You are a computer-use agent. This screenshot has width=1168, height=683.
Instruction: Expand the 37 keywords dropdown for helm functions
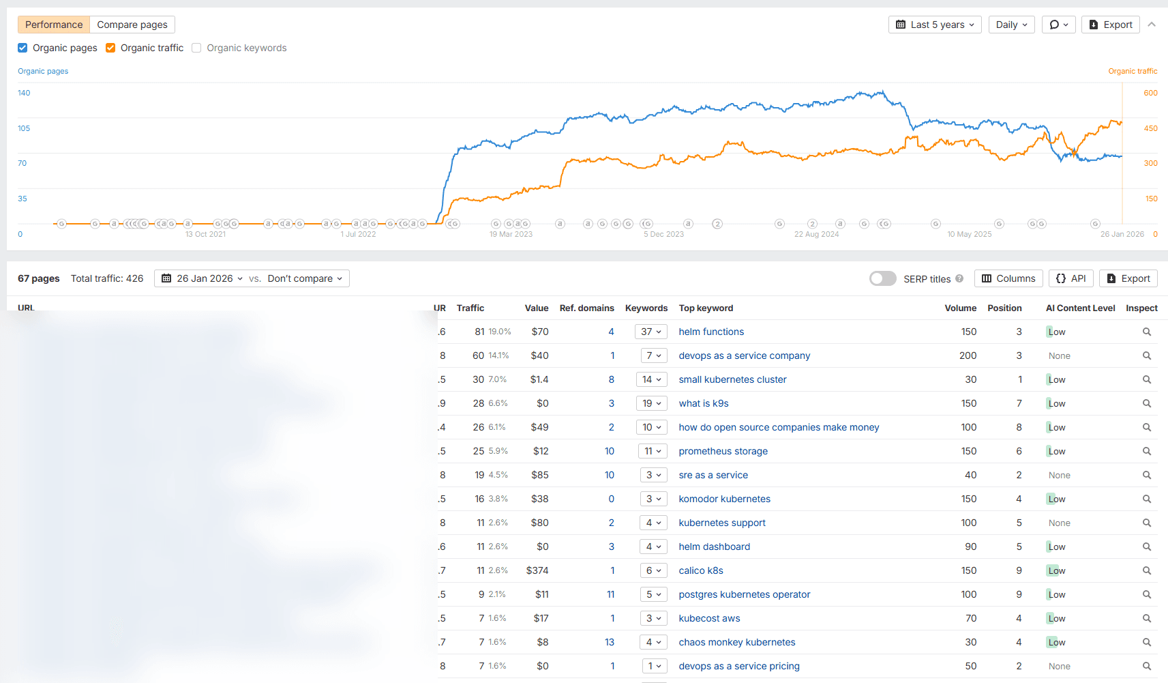[x=651, y=332]
